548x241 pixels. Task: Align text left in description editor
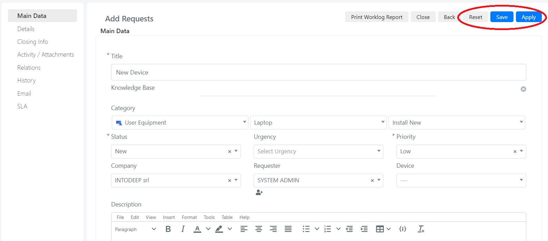244,229
